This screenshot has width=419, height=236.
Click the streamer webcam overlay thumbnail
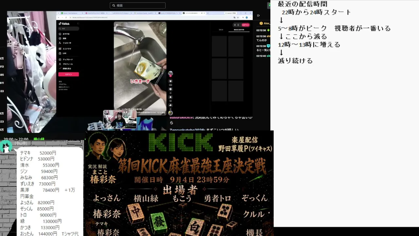point(120,120)
